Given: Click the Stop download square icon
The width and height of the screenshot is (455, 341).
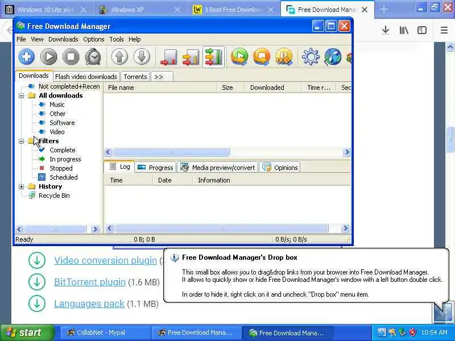Looking at the screenshot, I should (x=71, y=56).
